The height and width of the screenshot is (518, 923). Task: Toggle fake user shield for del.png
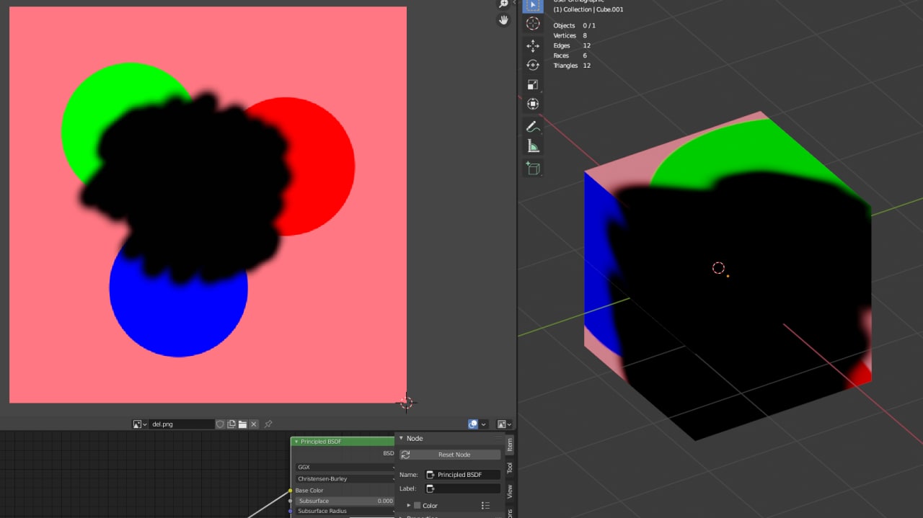(x=221, y=424)
